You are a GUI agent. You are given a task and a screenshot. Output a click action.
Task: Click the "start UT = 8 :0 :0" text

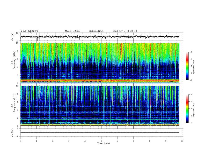[125, 31]
